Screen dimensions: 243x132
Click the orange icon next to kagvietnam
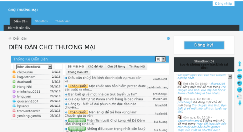[x=14, y=77]
